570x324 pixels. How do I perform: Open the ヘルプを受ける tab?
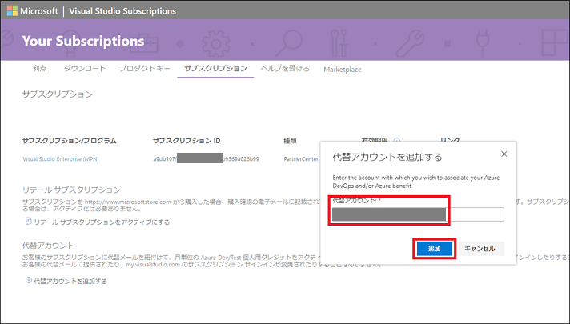(285, 68)
